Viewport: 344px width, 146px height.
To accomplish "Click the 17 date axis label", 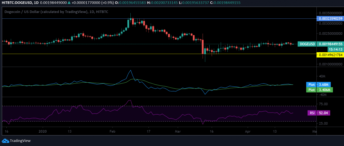I will [x=148, y=132].
